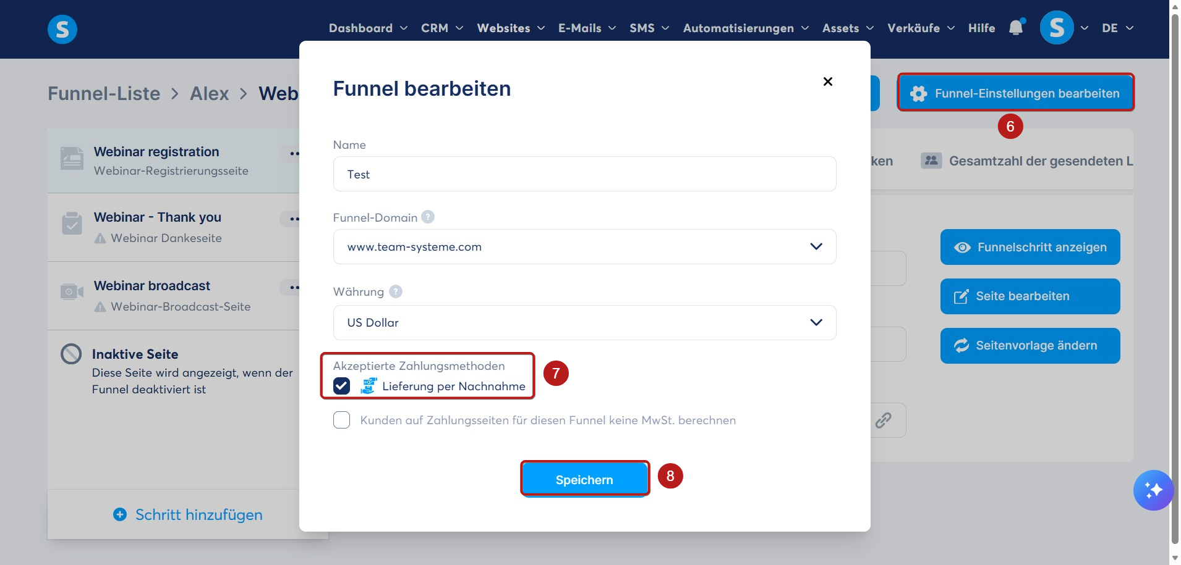
Task: Open the E-Mails menu
Action: point(587,28)
